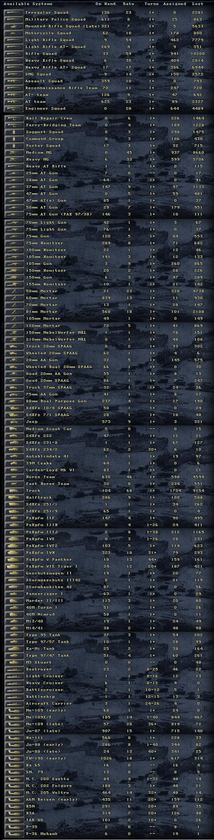Click the Sturmgeschütz III42 name
This screenshot has height=840, width=214.
[54, 580]
